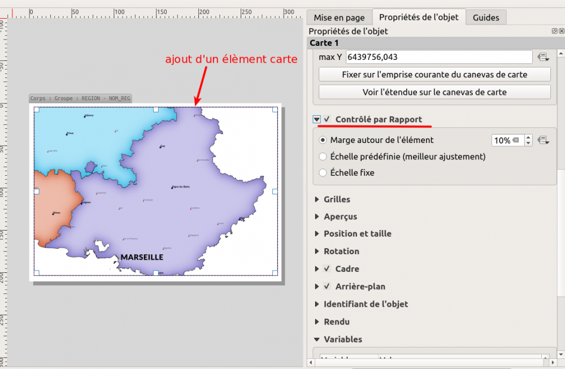This screenshot has height=369, width=565.
Task: Open the data-defined override beside max Y
Action: click(x=544, y=57)
